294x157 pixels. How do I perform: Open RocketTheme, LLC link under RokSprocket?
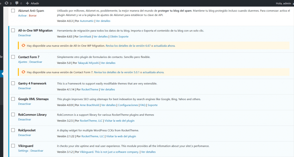point(93,136)
